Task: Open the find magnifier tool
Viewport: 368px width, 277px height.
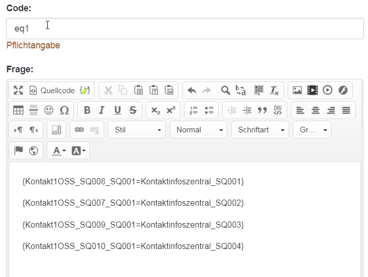Action: point(225,90)
